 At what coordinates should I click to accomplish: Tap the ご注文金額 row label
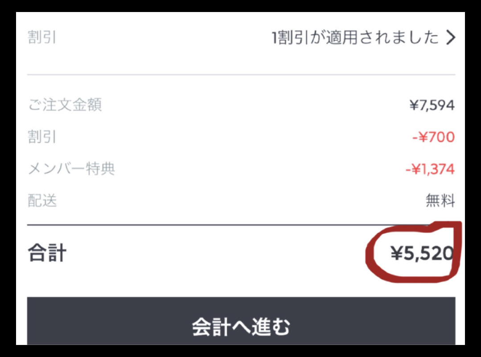click(x=65, y=105)
